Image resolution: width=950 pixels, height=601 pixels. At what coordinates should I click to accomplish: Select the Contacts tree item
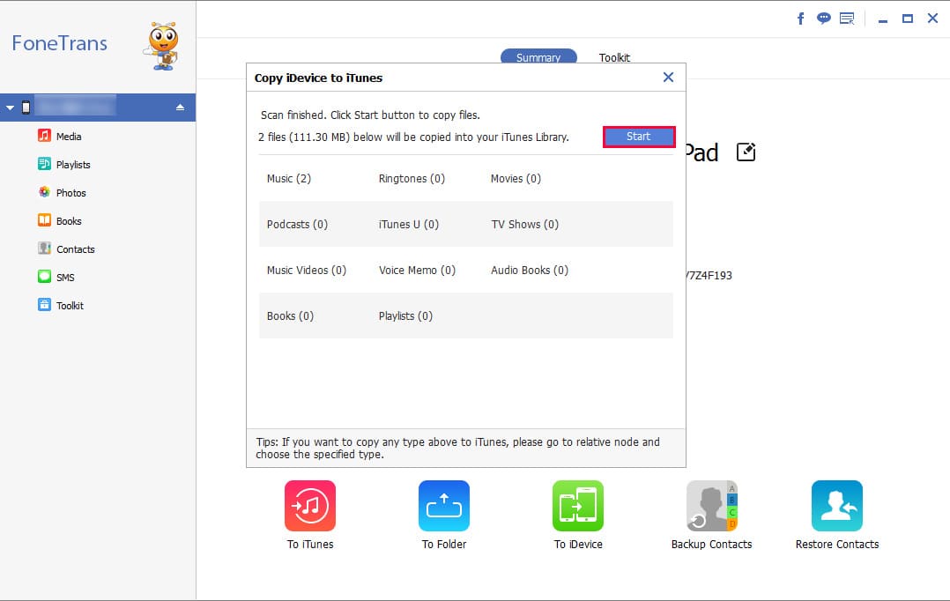pyautogui.click(x=76, y=249)
